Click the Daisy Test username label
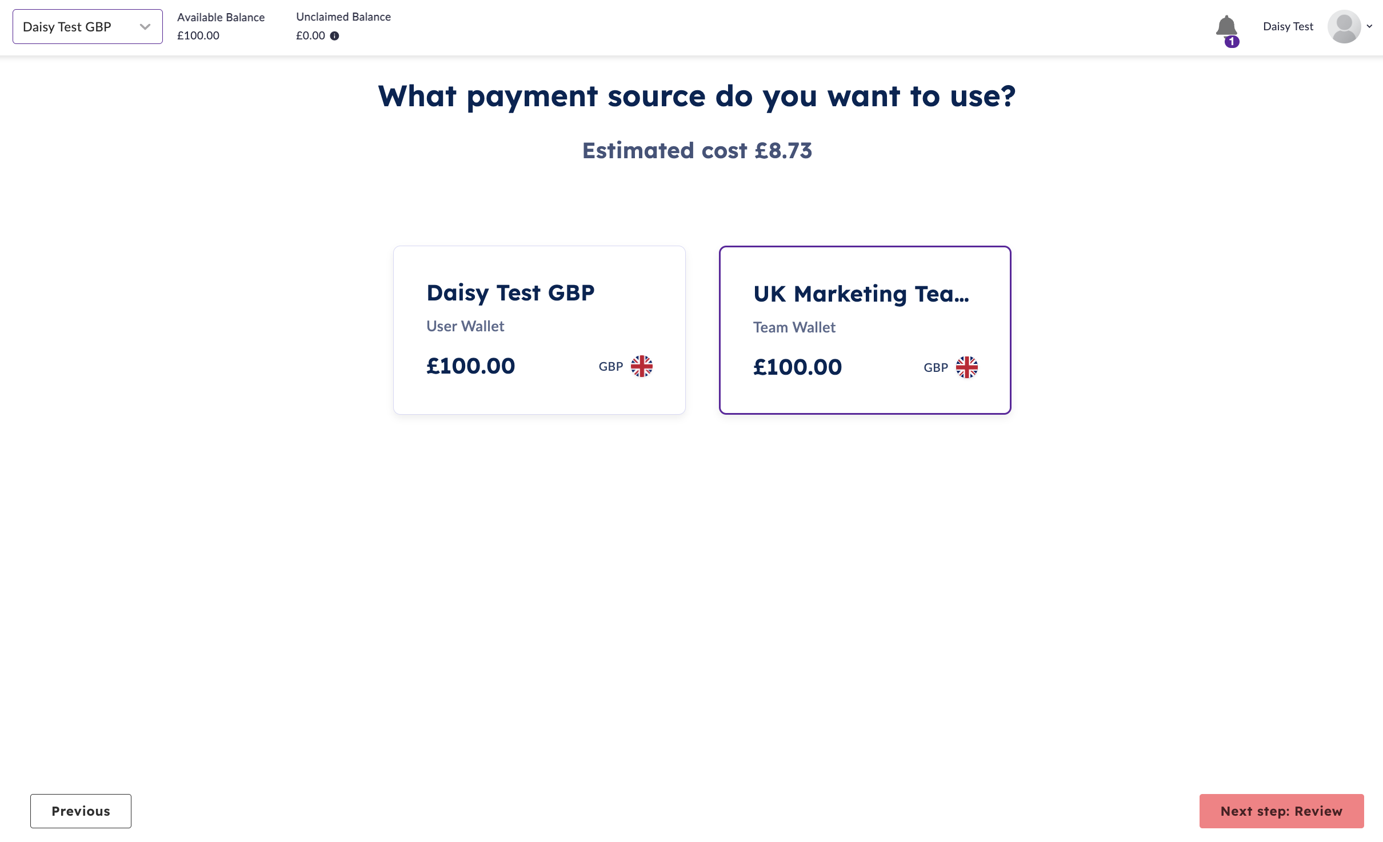1383x842 pixels. 1288,26
